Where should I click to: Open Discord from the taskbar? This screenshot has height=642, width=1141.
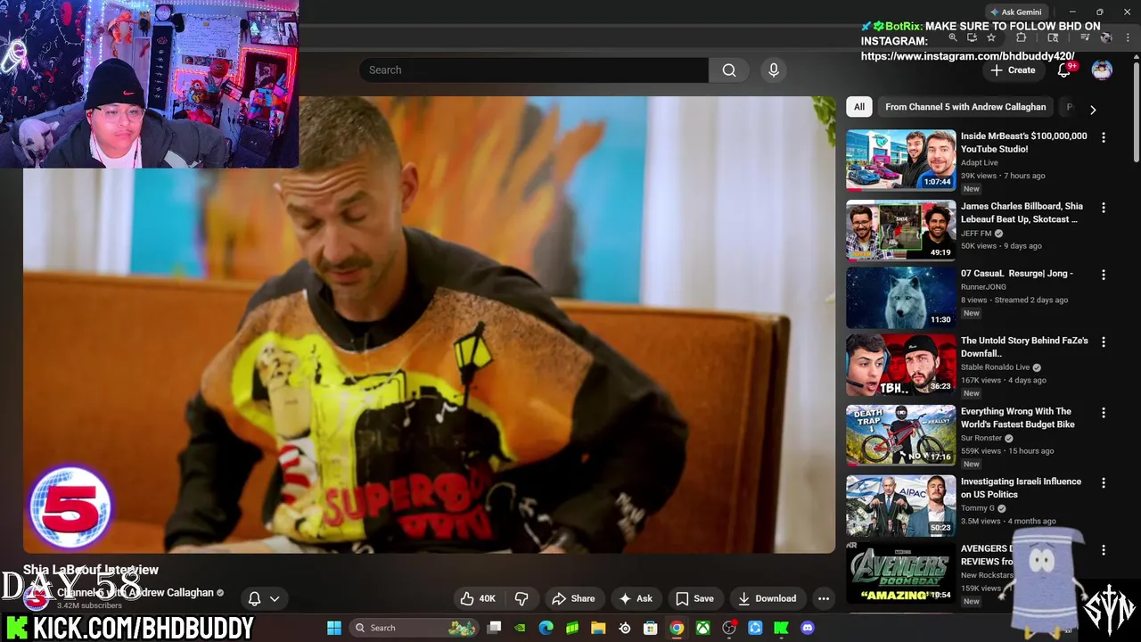coord(808,628)
